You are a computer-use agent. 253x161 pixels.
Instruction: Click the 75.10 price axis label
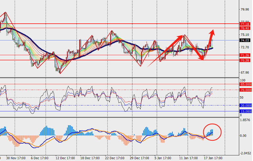tap(244, 35)
